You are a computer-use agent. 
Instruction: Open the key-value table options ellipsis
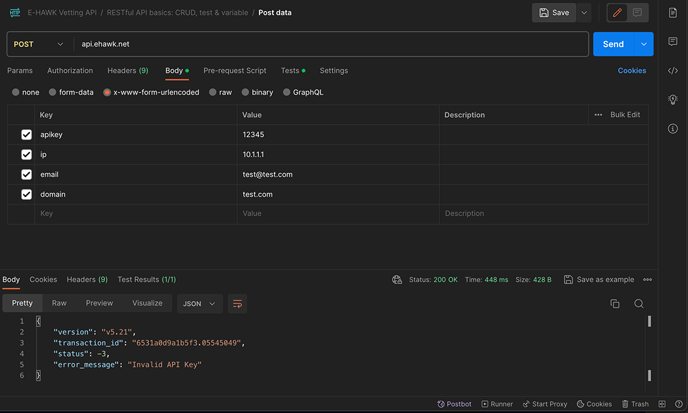[598, 115]
